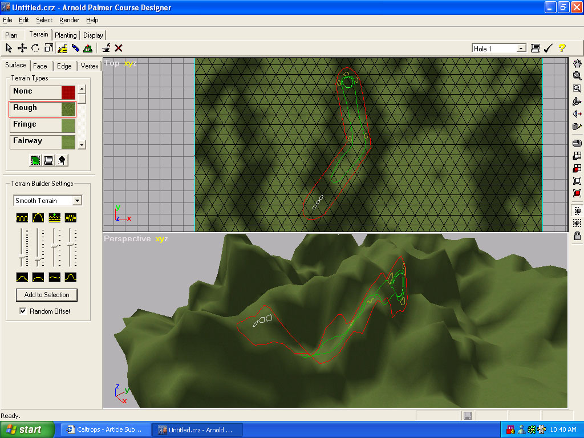
Task: Click the anvil and hammer icon
Action: pyautogui.click(x=106, y=48)
